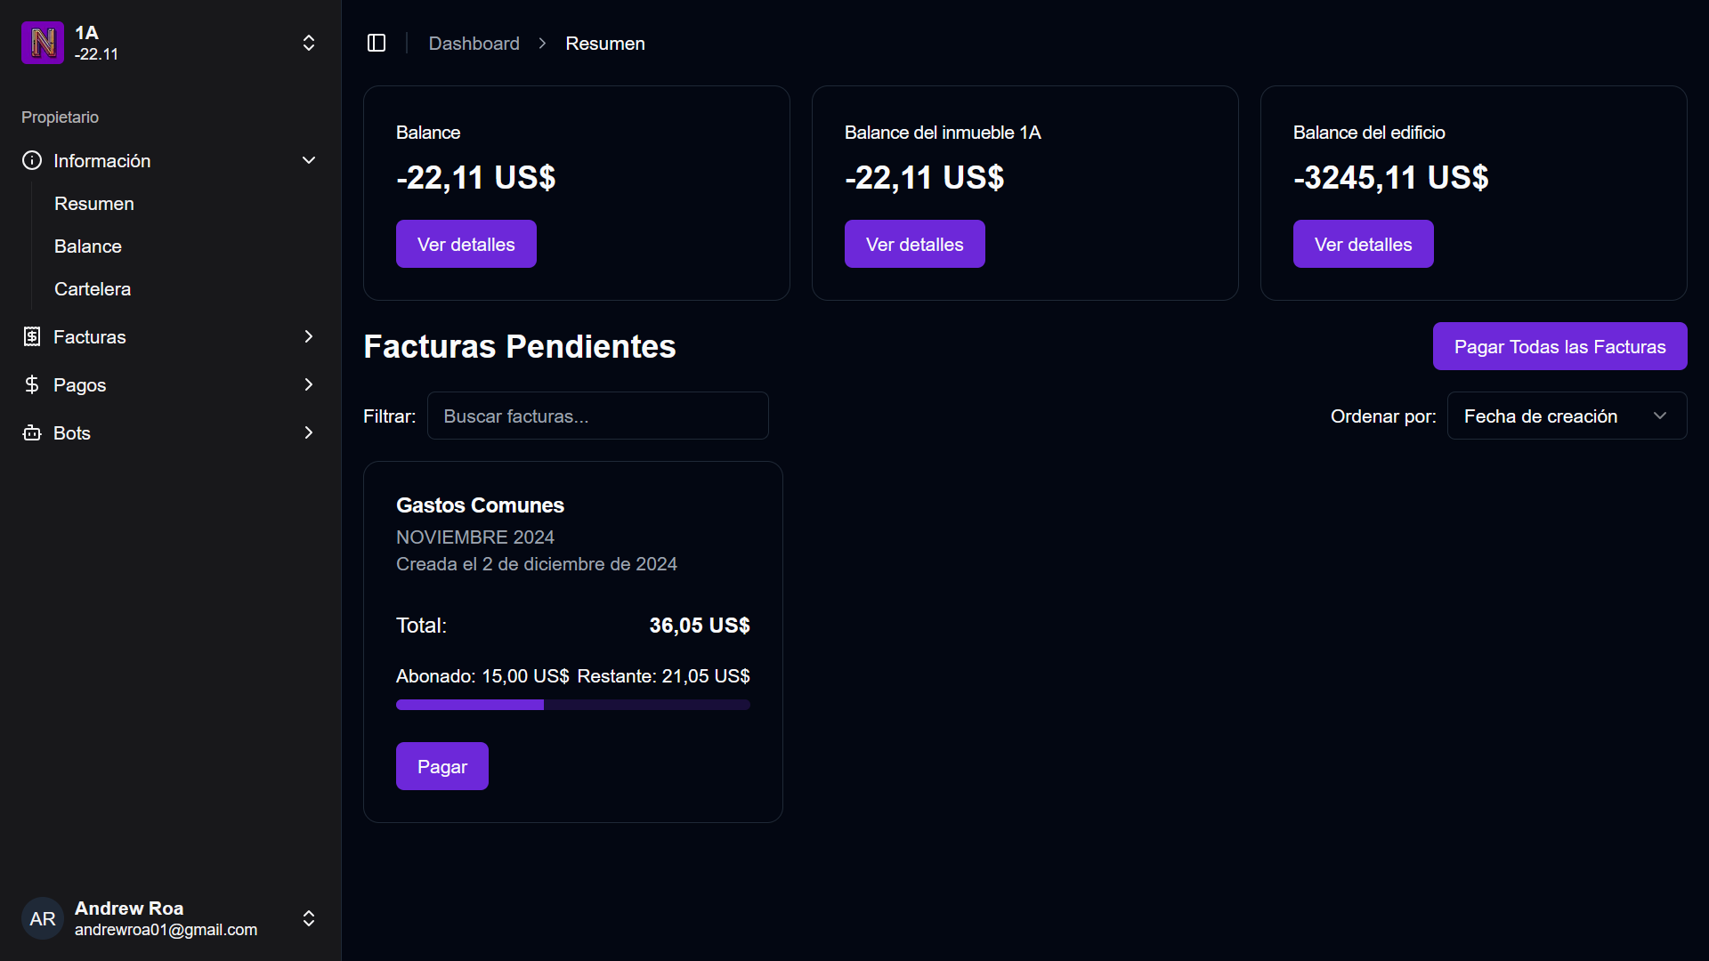This screenshot has height=961, width=1709.
Task: Click andrewroa01@gmail.com email text
Action: (x=166, y=930)
